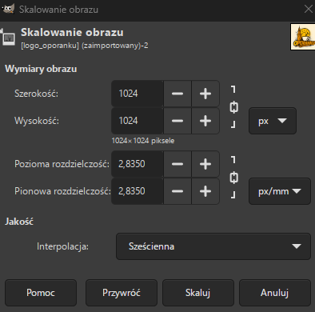Increase Pozioma rozdzielczość with plus button

pyautogui.click(x=205, y=164)
